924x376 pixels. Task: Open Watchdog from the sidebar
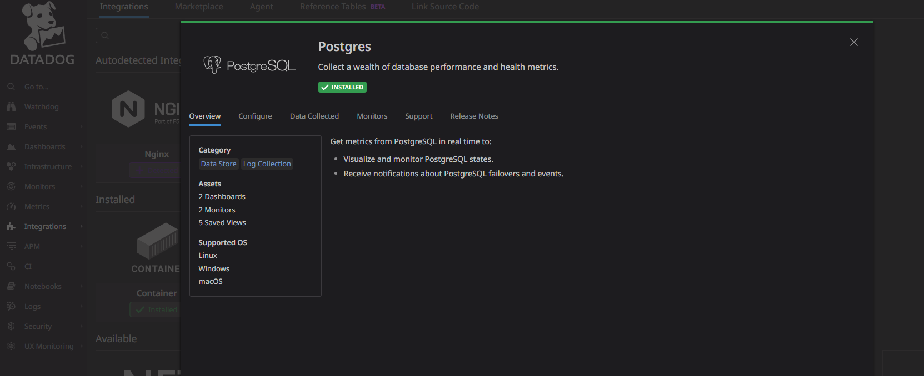41,106
